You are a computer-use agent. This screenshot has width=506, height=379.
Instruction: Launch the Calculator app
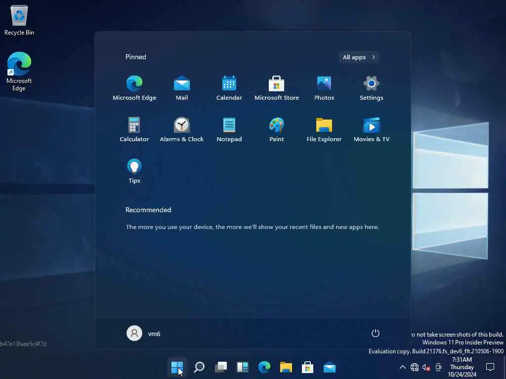(134, 130)
